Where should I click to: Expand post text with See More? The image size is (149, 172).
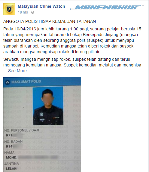pos(17,71)
